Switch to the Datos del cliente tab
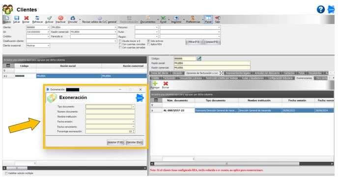 coord(159,73)
